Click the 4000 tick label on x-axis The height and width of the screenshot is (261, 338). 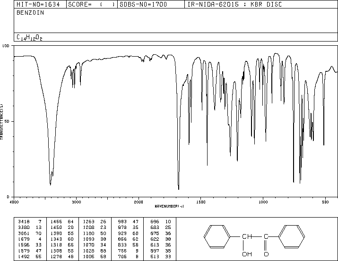pyautogui.click(x=14, y=202)
